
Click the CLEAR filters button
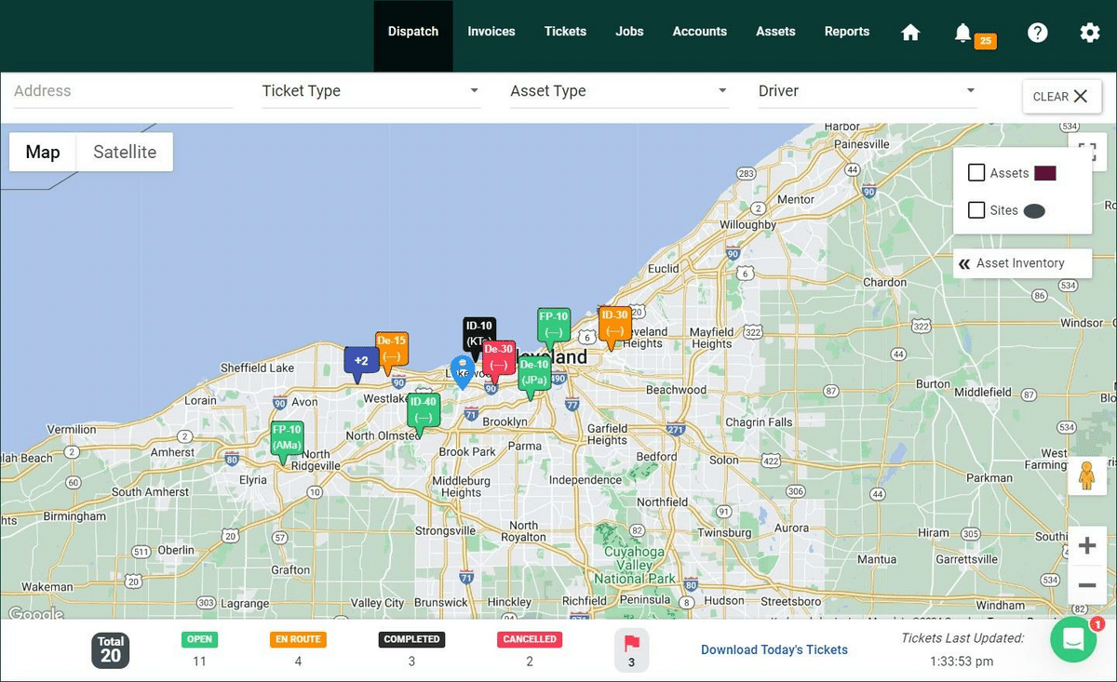(x=1060, y=97)
